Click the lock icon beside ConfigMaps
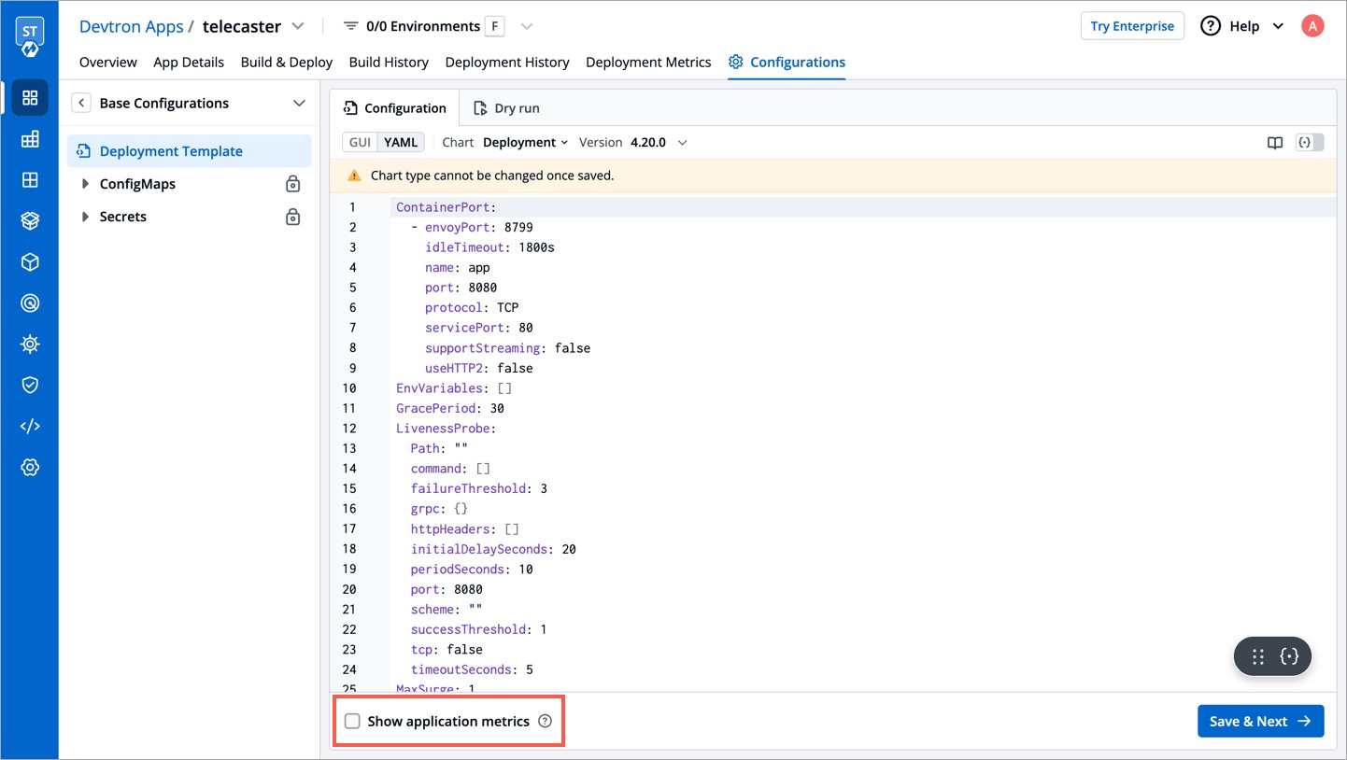1347x760 pixels. [x=292, y=184]
